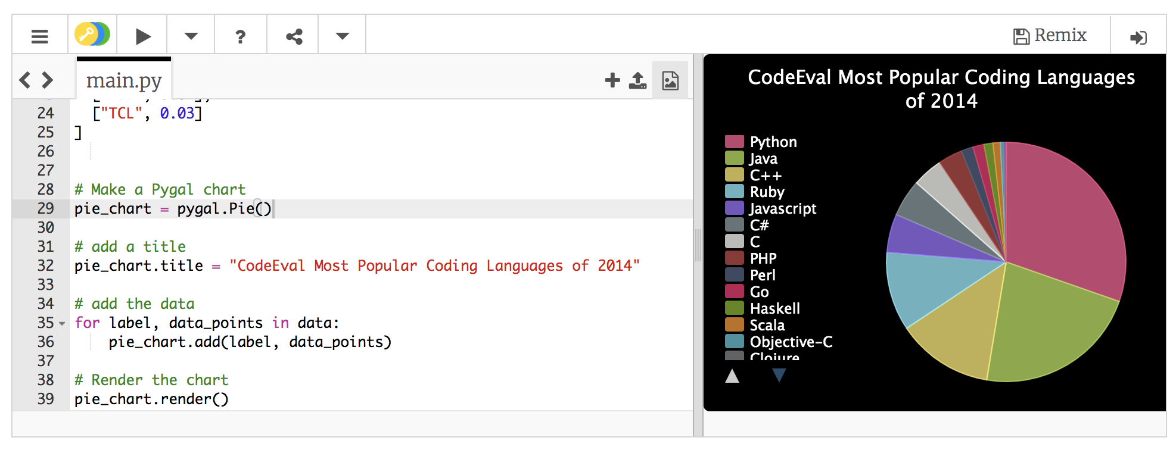Expand the run options dropdown arrow
Viewport: 1176px width, 450px height.
pos(191,36)
